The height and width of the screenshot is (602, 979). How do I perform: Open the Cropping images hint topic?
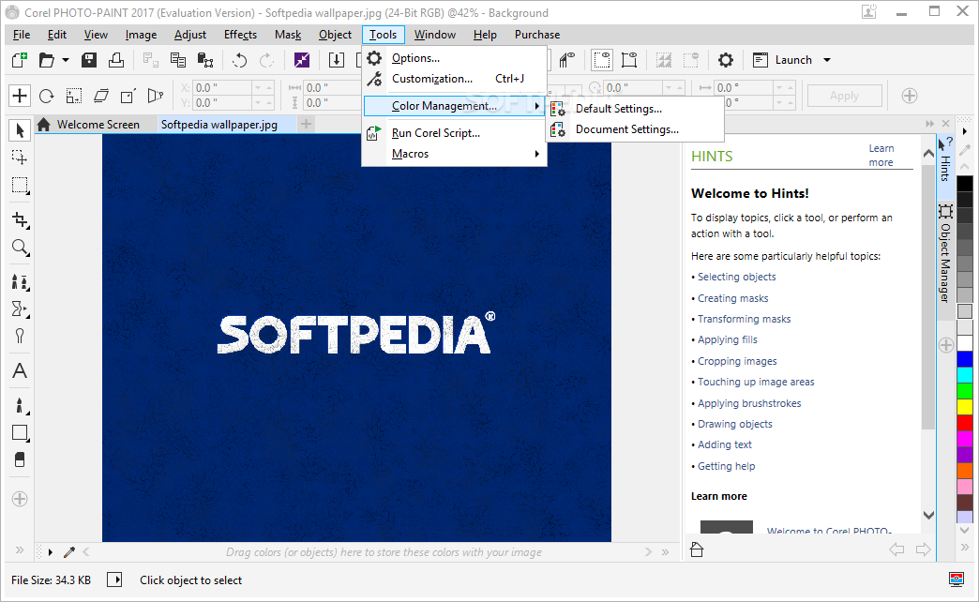click(737, 361)
